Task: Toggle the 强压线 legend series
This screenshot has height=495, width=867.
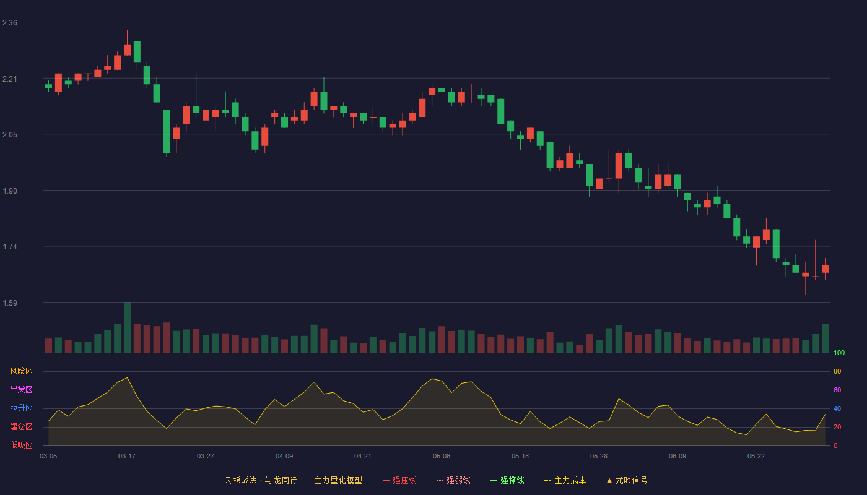Action: click(x=399, y=480)
